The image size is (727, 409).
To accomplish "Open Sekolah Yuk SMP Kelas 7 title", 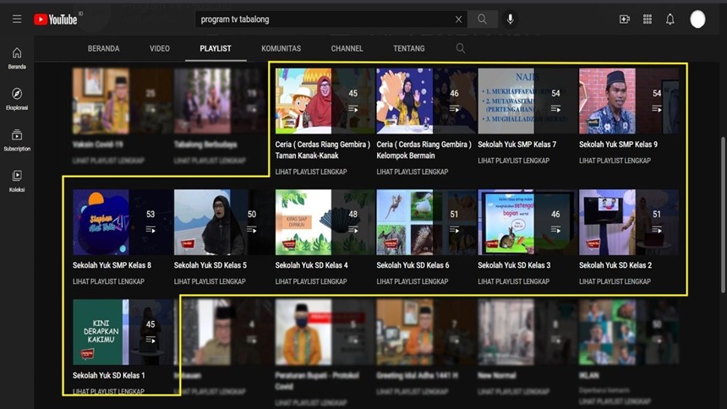I will [517, 145].
